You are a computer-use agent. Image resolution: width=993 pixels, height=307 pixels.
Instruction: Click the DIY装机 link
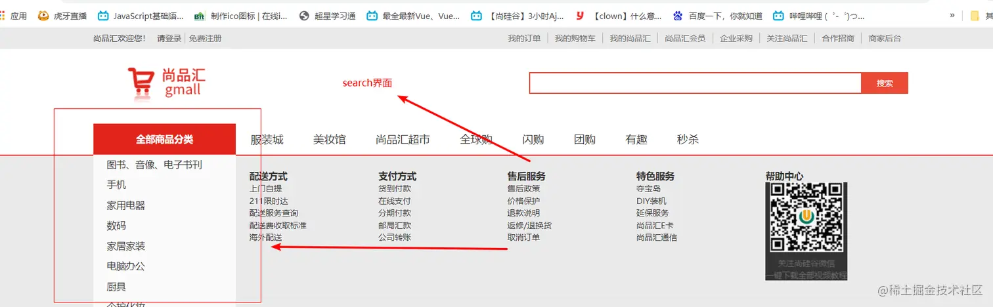[x=651, y=201]
